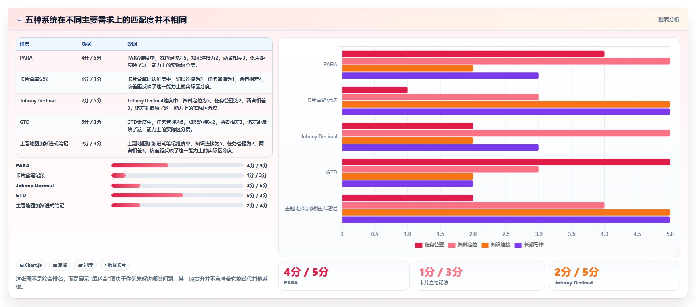Click the 卡片盒笔记法 progress bar

click(177, 175)
